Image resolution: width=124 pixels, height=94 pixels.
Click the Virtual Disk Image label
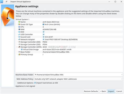[x=31, y=49]
